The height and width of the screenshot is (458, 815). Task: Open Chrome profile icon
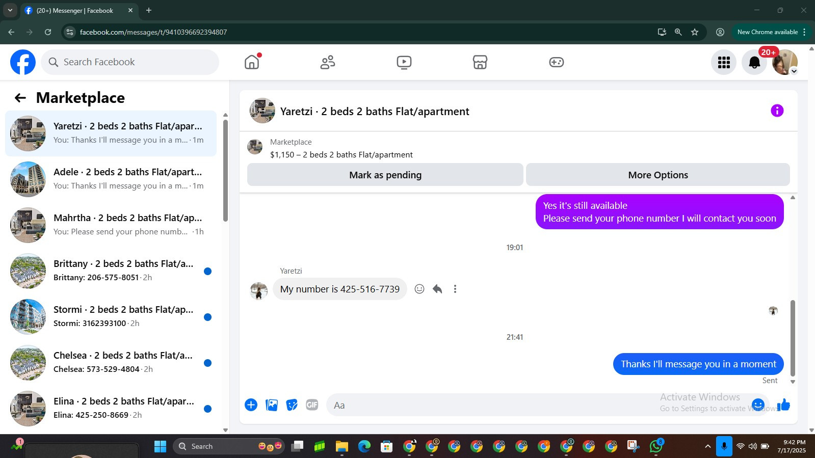click(720, 32)
